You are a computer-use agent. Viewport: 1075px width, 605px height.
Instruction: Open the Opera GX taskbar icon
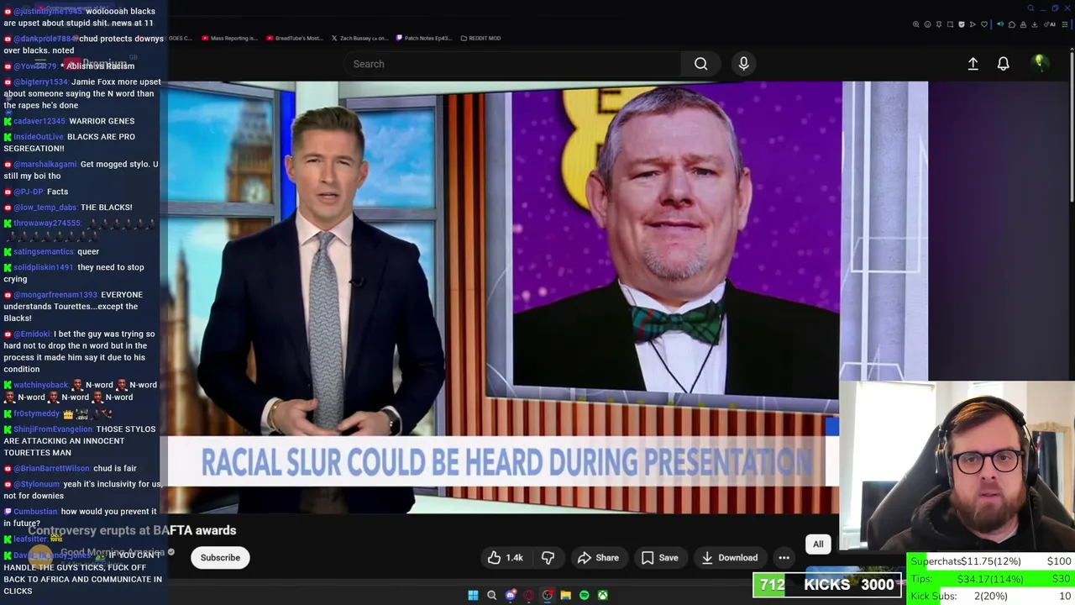(528, 596)
